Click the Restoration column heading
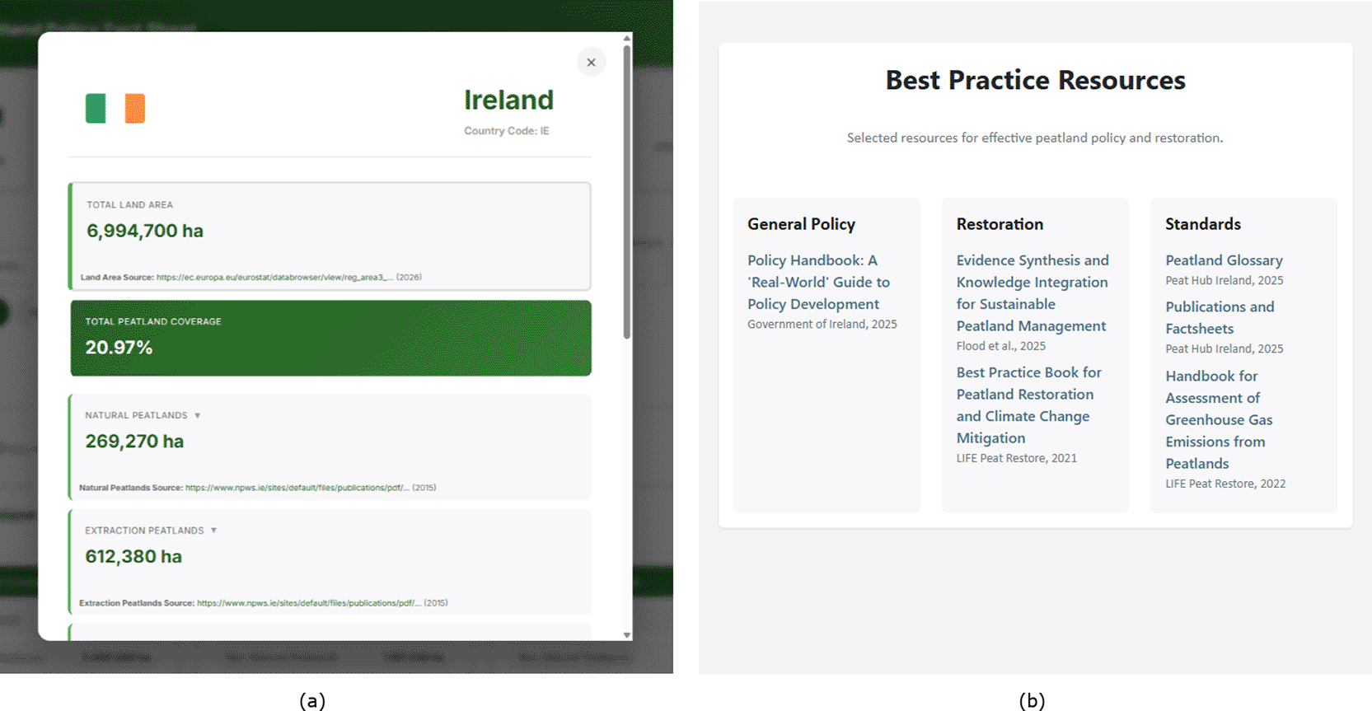1372x711 pixels. (x=1000, y=224)
